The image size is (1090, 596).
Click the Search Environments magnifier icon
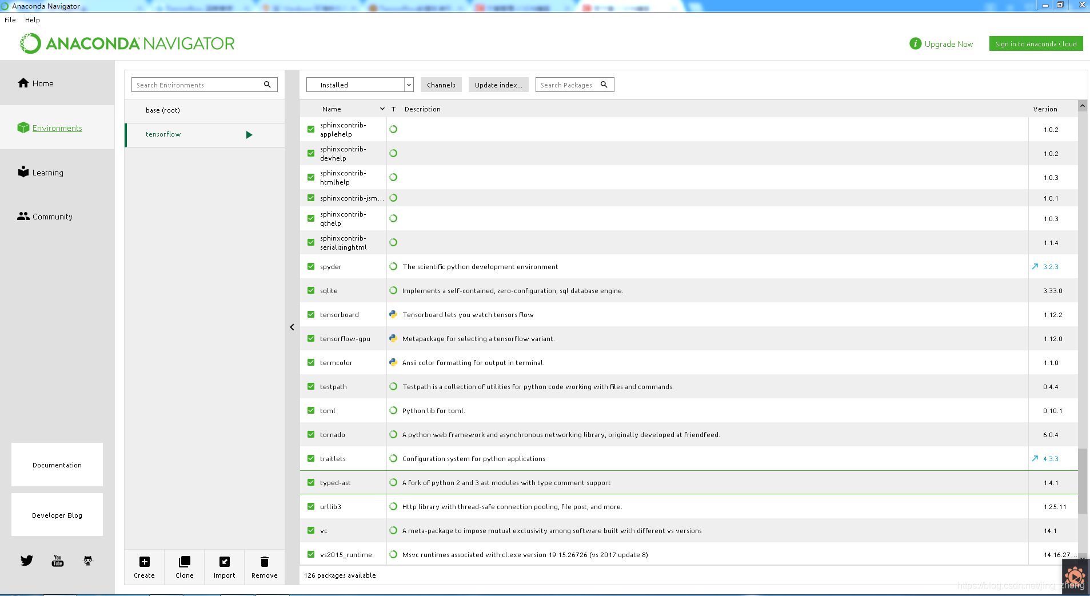click(x=267, y=85)
